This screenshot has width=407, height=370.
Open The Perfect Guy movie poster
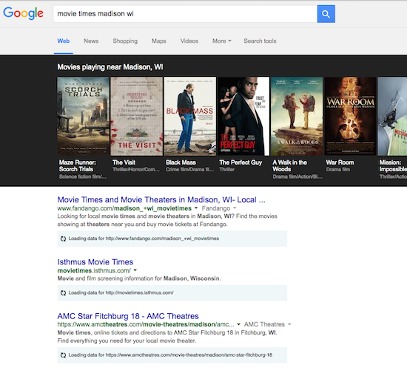(243, 116)
